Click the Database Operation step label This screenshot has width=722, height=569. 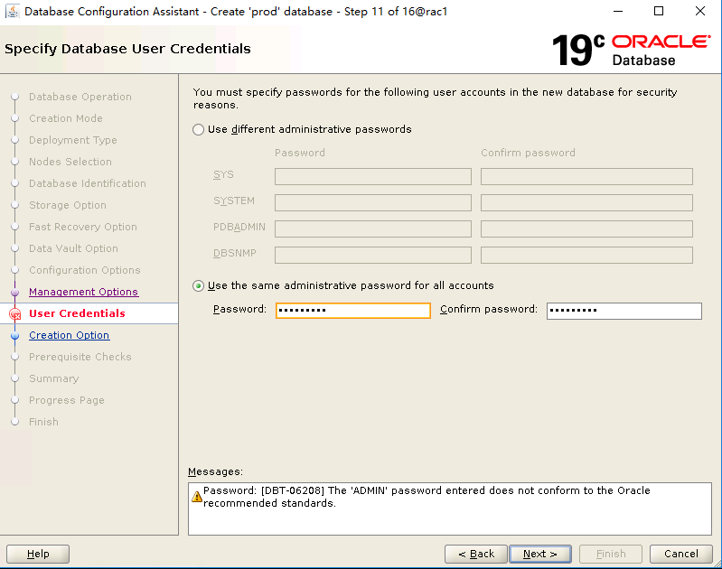click(80, 97)
